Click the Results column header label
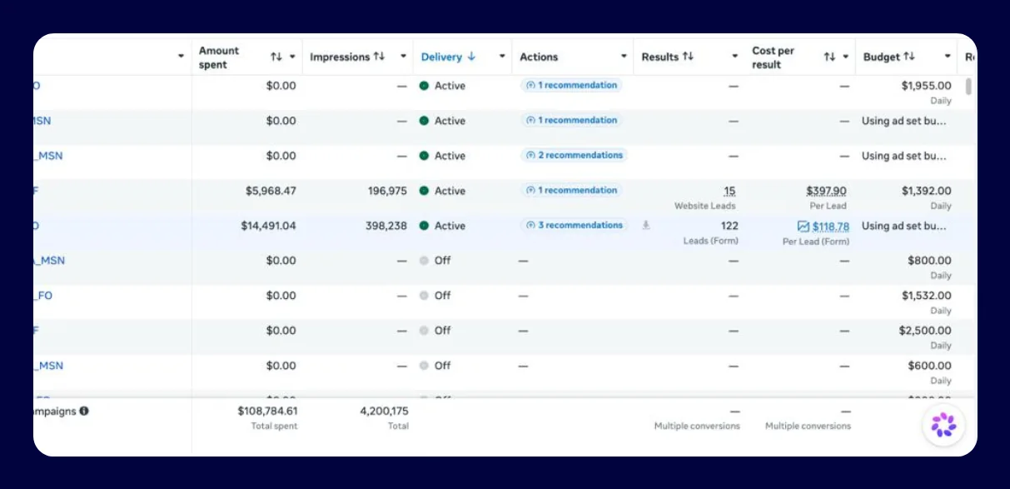Screen dimensions: 1010x489 click(660, 57)
